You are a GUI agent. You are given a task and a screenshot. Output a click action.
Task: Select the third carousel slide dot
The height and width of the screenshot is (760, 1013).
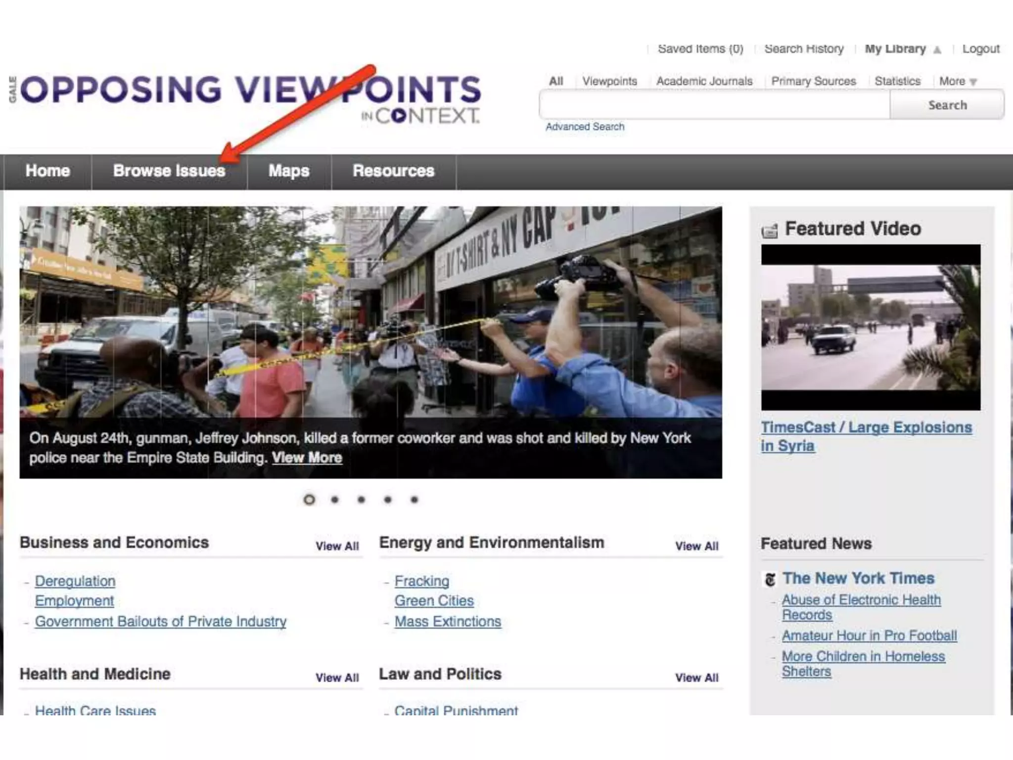tap(362, 500)
